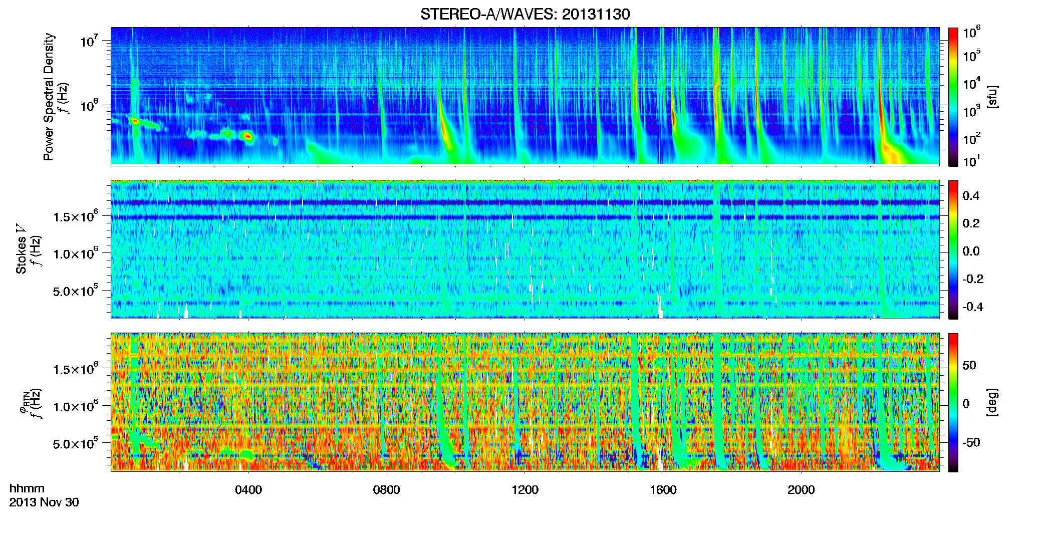1050x541 pixels.
Task: Click the 2000 time axis label
Action: [801, 490]
